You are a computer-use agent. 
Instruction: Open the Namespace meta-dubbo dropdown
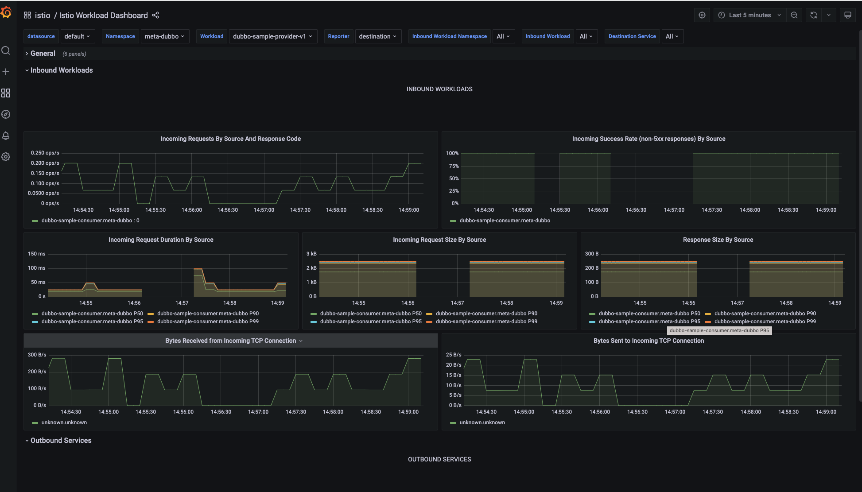[x=165, y=36]
